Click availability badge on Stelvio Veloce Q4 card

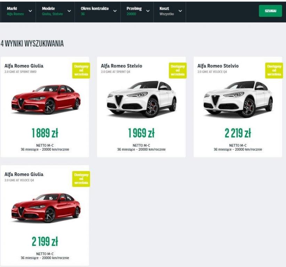[274, 71]
